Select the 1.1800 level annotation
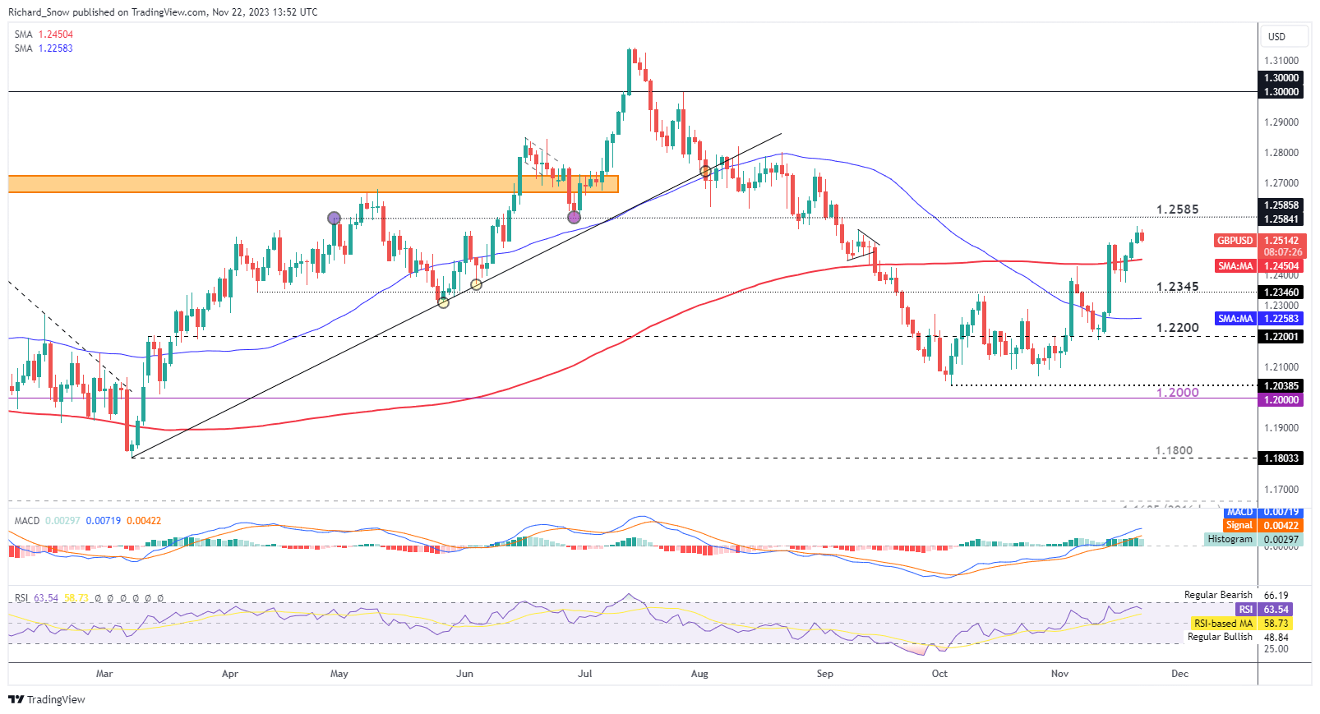This screenshot has width=1320, height=714. [1174, 451]
